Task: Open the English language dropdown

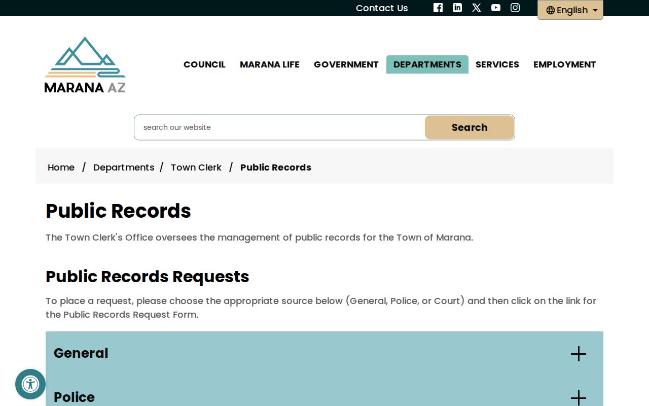Action: (570, 10)
